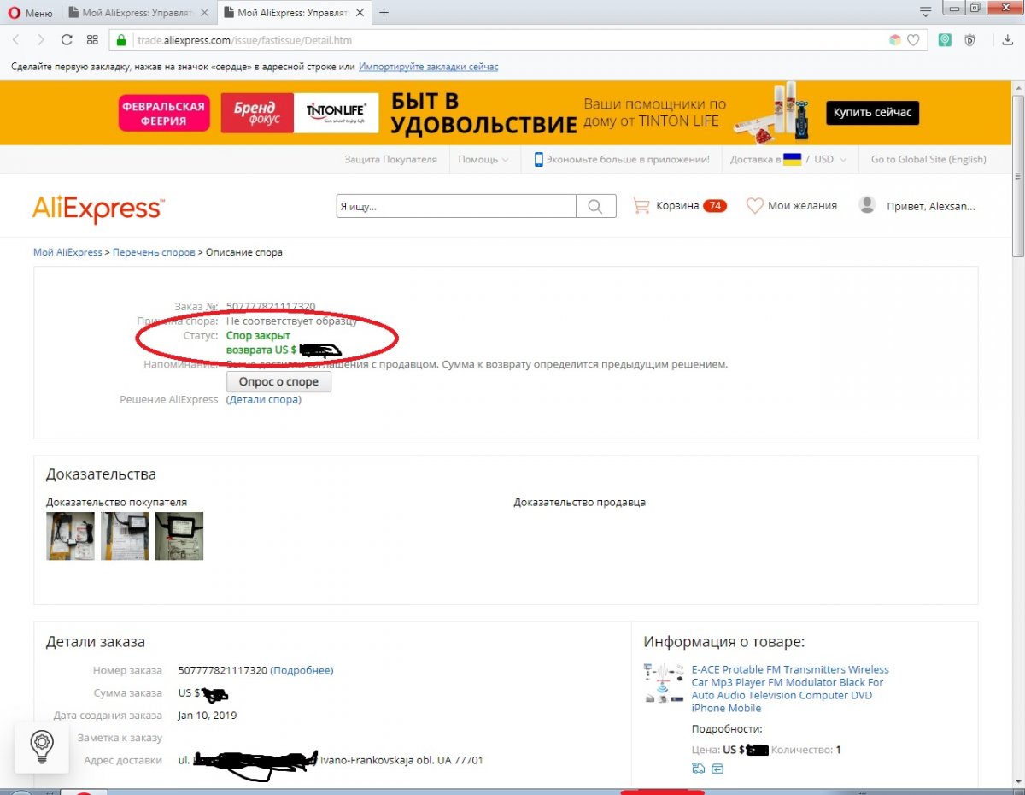Minimize the Opera window

pos(954,8)
